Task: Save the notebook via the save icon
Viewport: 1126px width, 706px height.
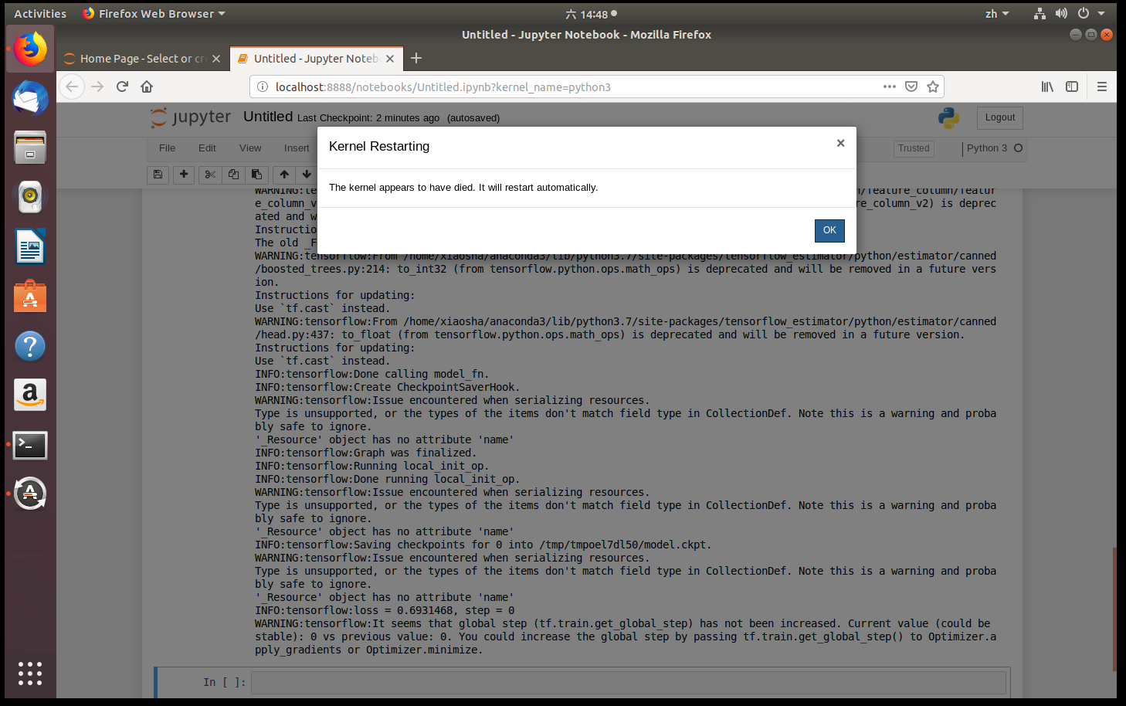Action: [x=158, y=175]
